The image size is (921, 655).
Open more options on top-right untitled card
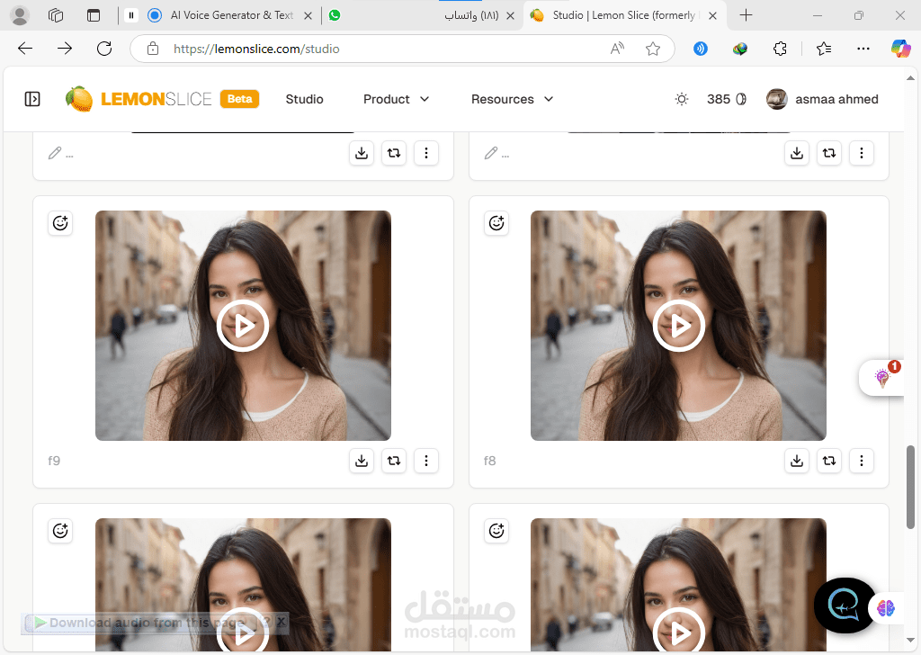point(862,153)
